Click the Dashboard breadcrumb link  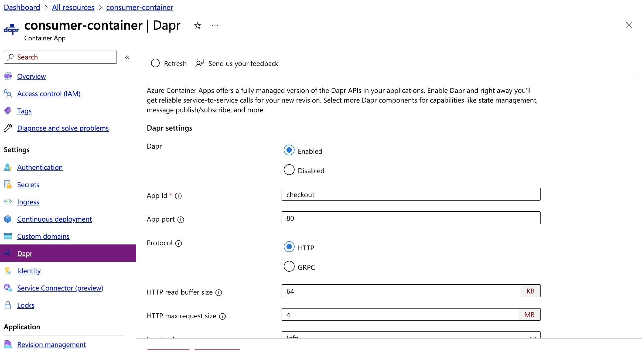pyautogui.click(x=22, y=7)
